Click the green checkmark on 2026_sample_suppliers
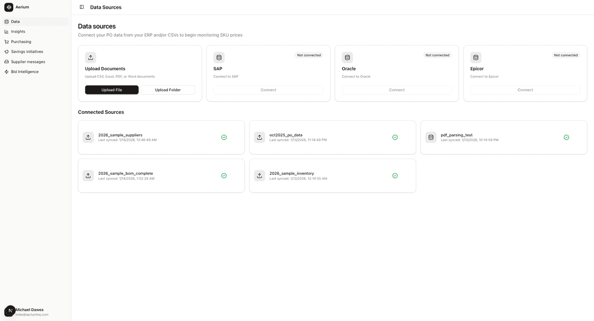 (224, 137)
